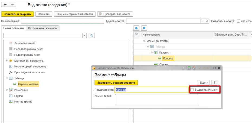Open help with the ? button

[x=214, y=83]
